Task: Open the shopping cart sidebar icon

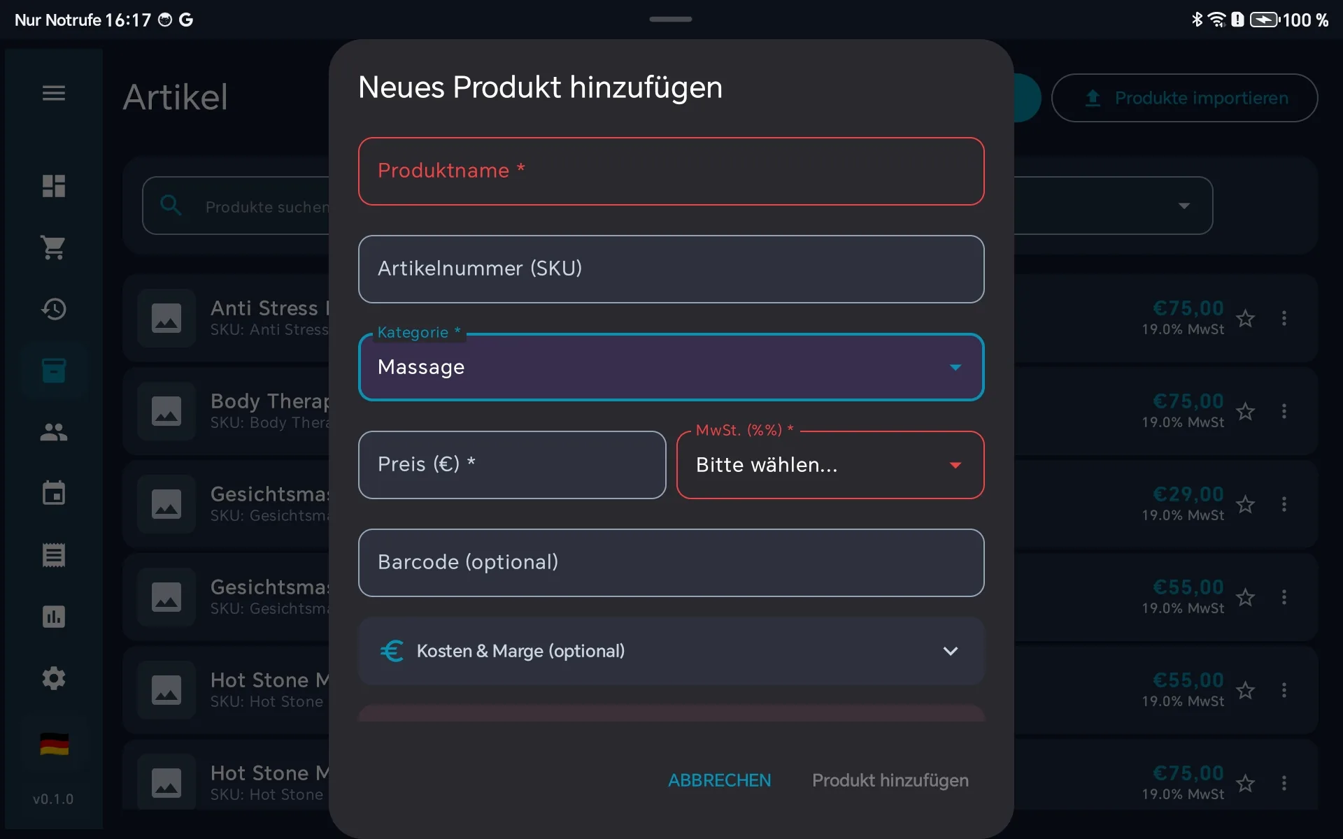Action: tap(54, 248)
